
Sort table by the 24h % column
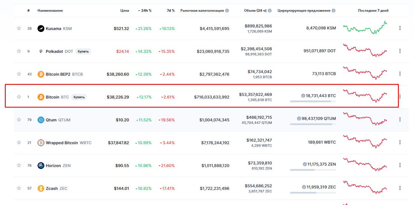coord(145,11)
